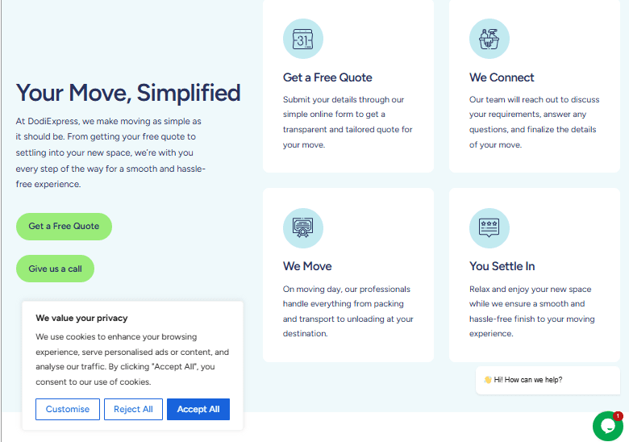This screenshot has width=629, height=442.
Task: Click the We Connect card heading
Action: [x=502, y=77]
